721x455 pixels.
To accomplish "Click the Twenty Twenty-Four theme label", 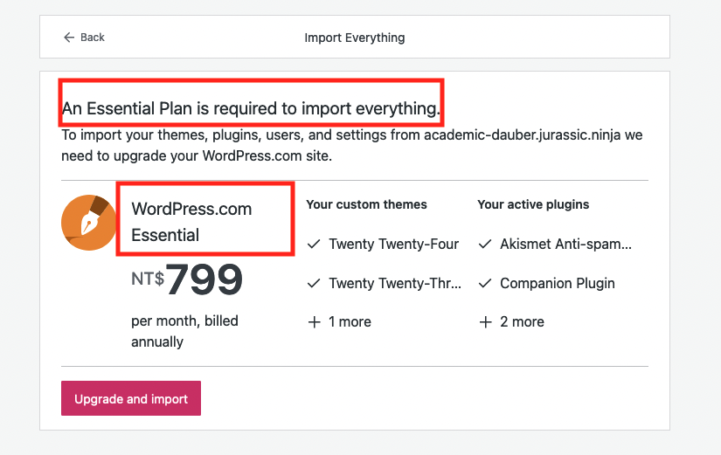I will click(x=393, y=245).
